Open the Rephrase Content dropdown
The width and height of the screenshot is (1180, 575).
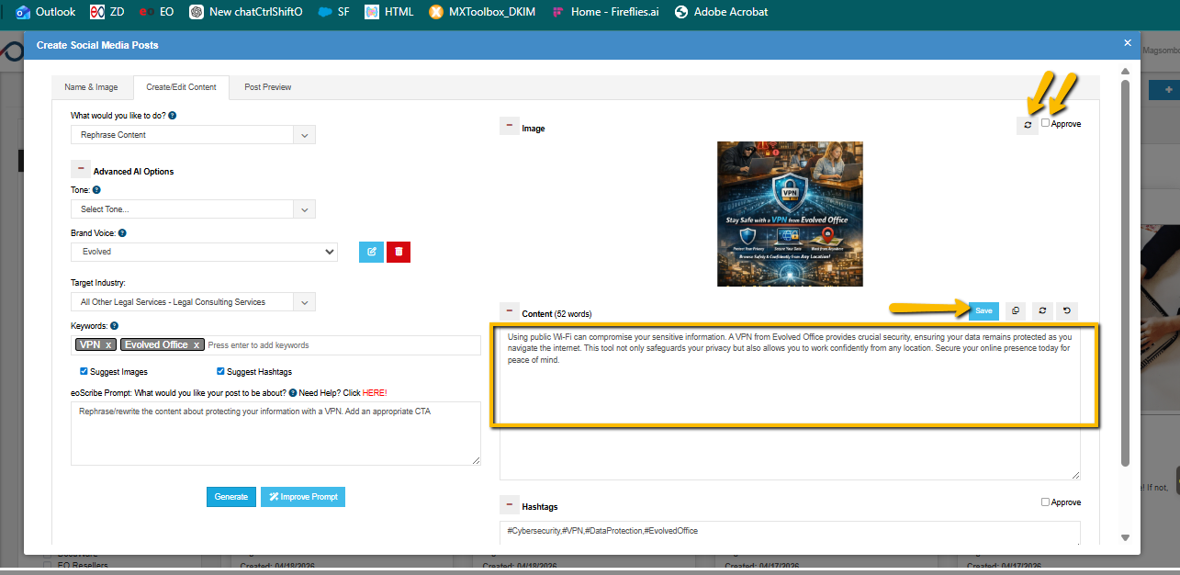point(193,135)
